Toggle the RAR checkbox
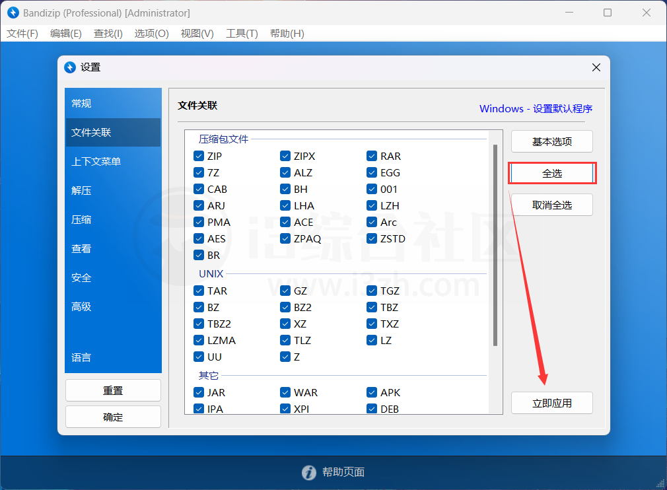This screenshot has height=490, width=667. [x=372, y=156]
